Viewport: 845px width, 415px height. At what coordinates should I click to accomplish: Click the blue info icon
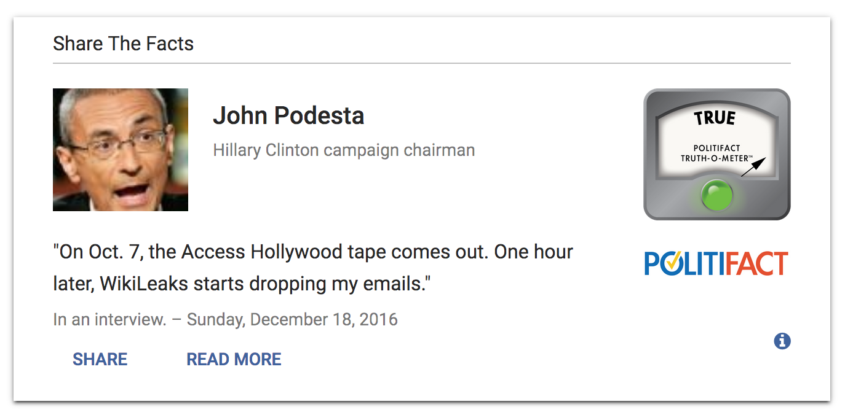click(x=782, y=341)
